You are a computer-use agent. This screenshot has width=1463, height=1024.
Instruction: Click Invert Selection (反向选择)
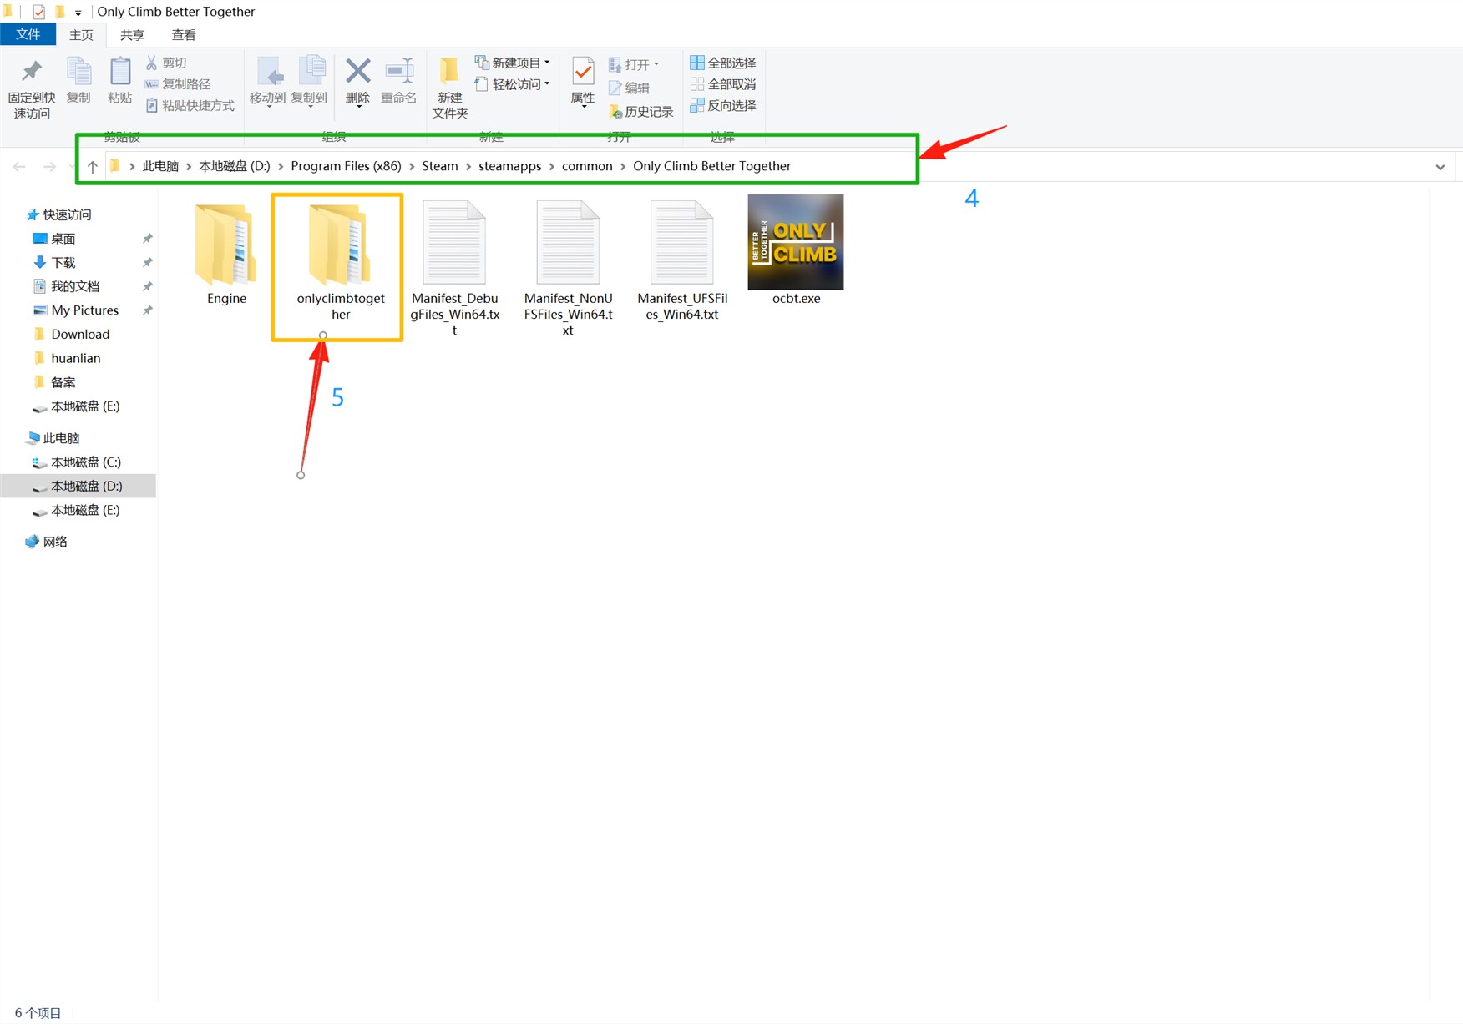click(x=722, y=105)
